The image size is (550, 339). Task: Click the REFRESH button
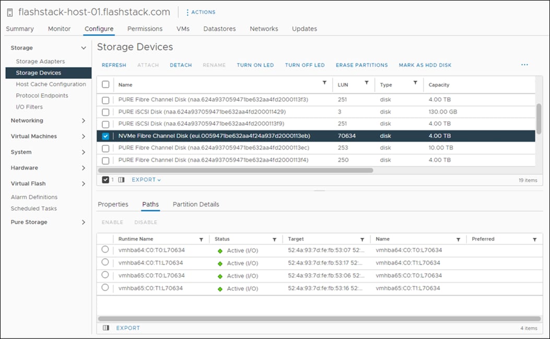pyautogui.click(x=113, y=65)
